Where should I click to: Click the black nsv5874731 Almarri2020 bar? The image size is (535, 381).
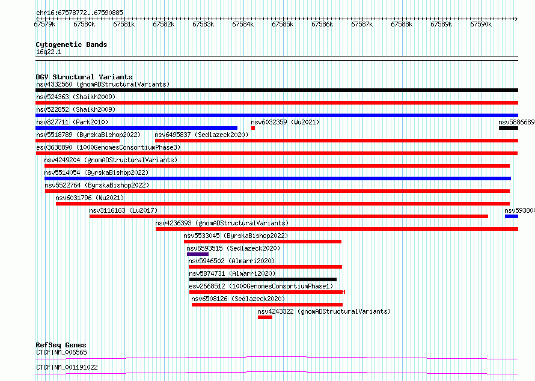point(263,279)
